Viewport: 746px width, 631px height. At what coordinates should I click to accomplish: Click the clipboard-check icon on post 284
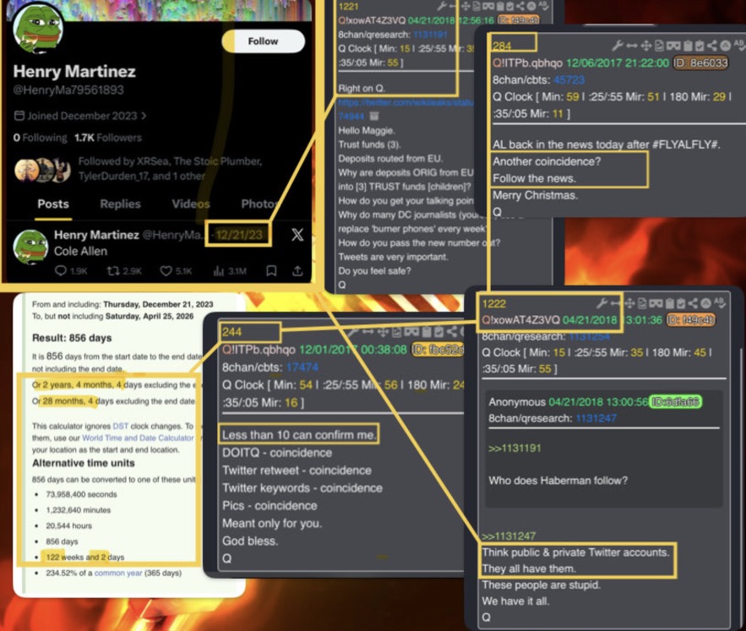(699, 46)
